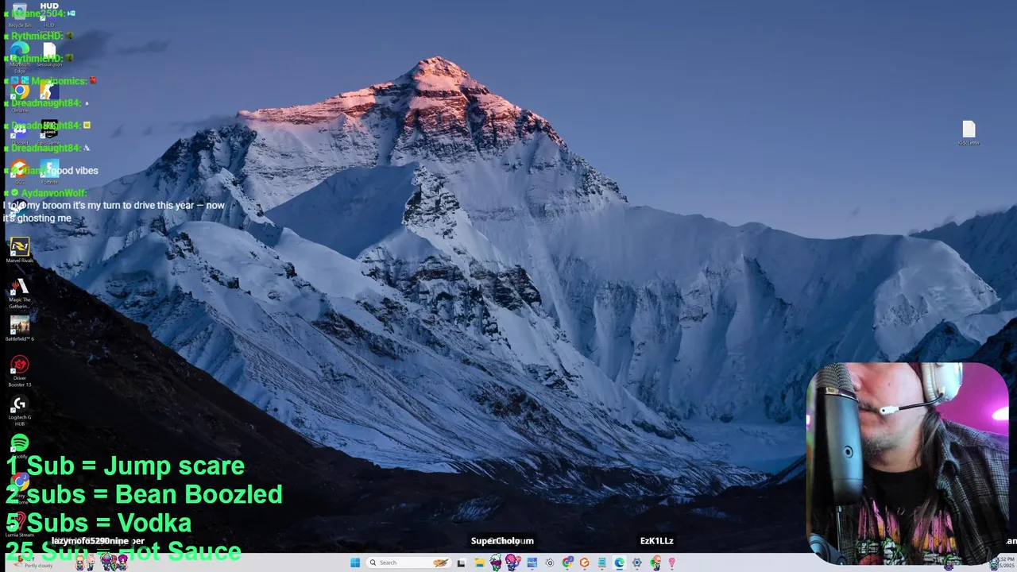Open Chrome with badge in the taskbar
Viewport: 1017px width, 572px height.
567,562
